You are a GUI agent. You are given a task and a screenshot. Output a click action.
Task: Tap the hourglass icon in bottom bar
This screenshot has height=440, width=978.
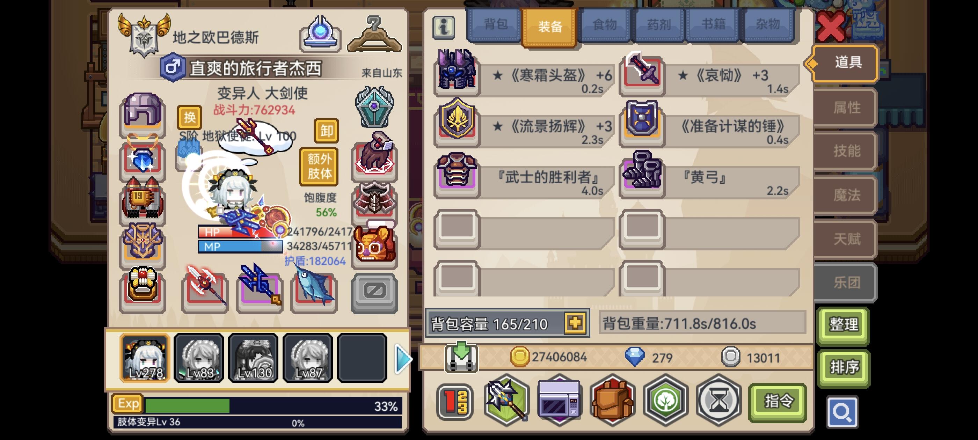pos(718,400)
